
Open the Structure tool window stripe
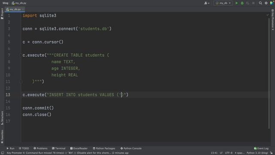coord(2,118)
